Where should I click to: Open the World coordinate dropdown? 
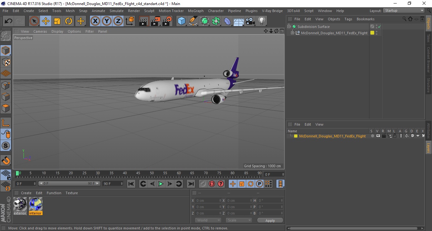coord(208,220)
